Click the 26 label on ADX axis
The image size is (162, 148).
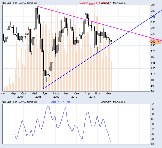coord(152,134)
